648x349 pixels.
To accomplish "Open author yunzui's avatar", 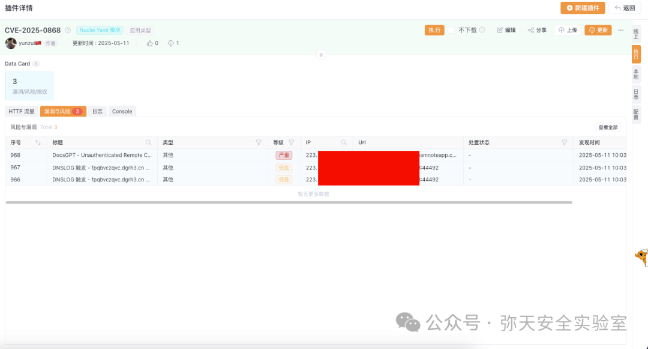I will 11,43.
